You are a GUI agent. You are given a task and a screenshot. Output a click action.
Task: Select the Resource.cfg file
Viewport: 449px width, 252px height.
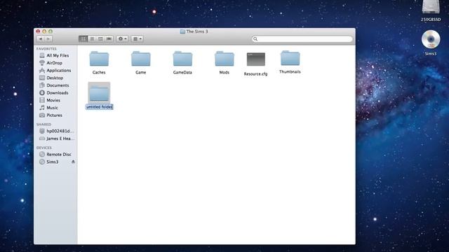(x=256, y=59)
